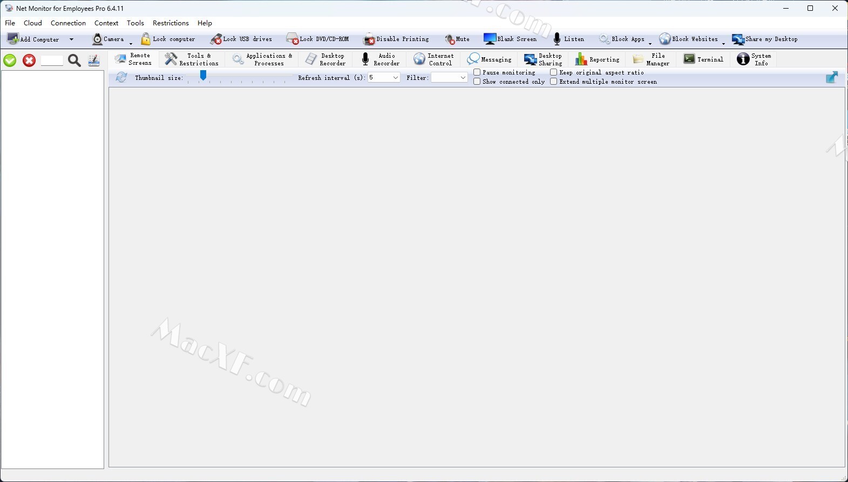Click the search text field beside the red X

(x=52, y=60)
